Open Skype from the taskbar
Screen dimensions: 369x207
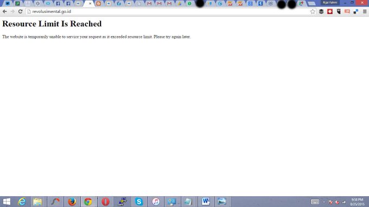(139, 202)
